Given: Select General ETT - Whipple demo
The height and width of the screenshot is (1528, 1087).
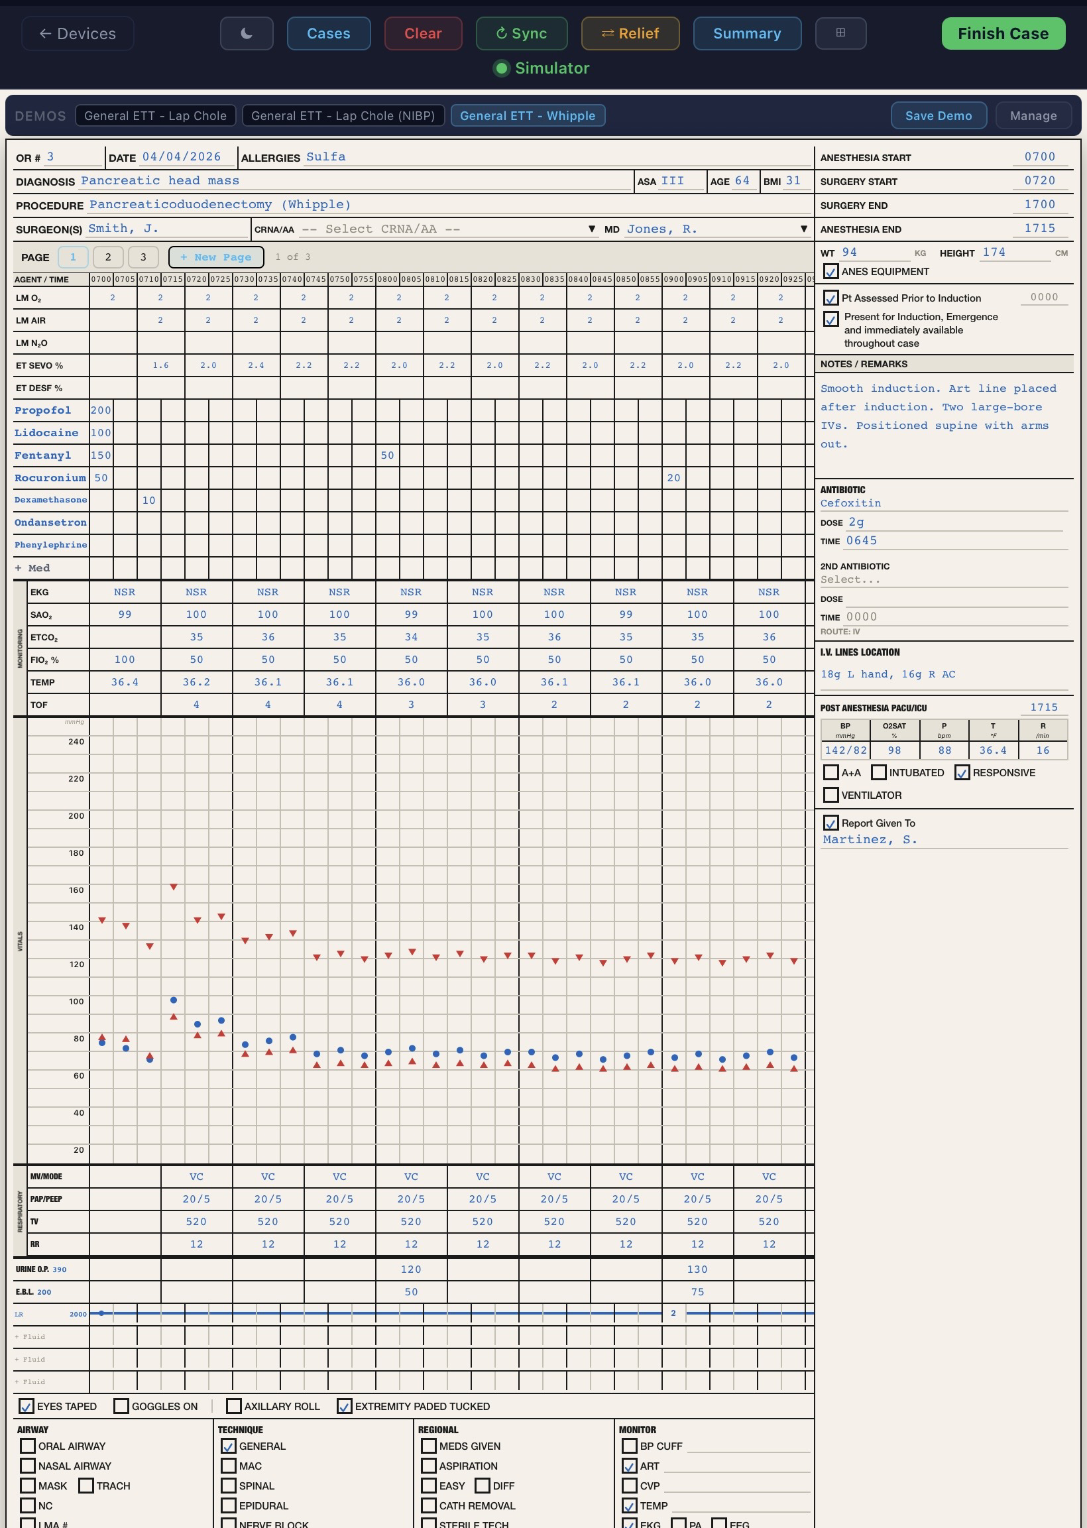Looking at the screenshot, I should (x=528, y=116).
